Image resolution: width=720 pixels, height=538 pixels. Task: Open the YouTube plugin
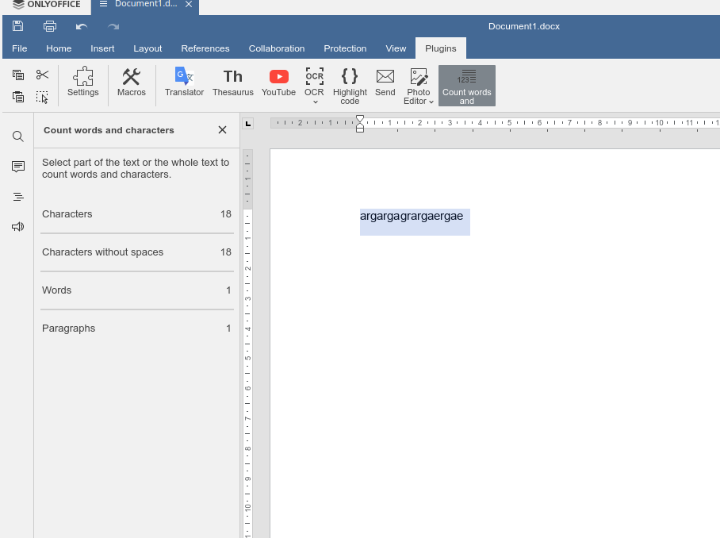click(278, 83)
